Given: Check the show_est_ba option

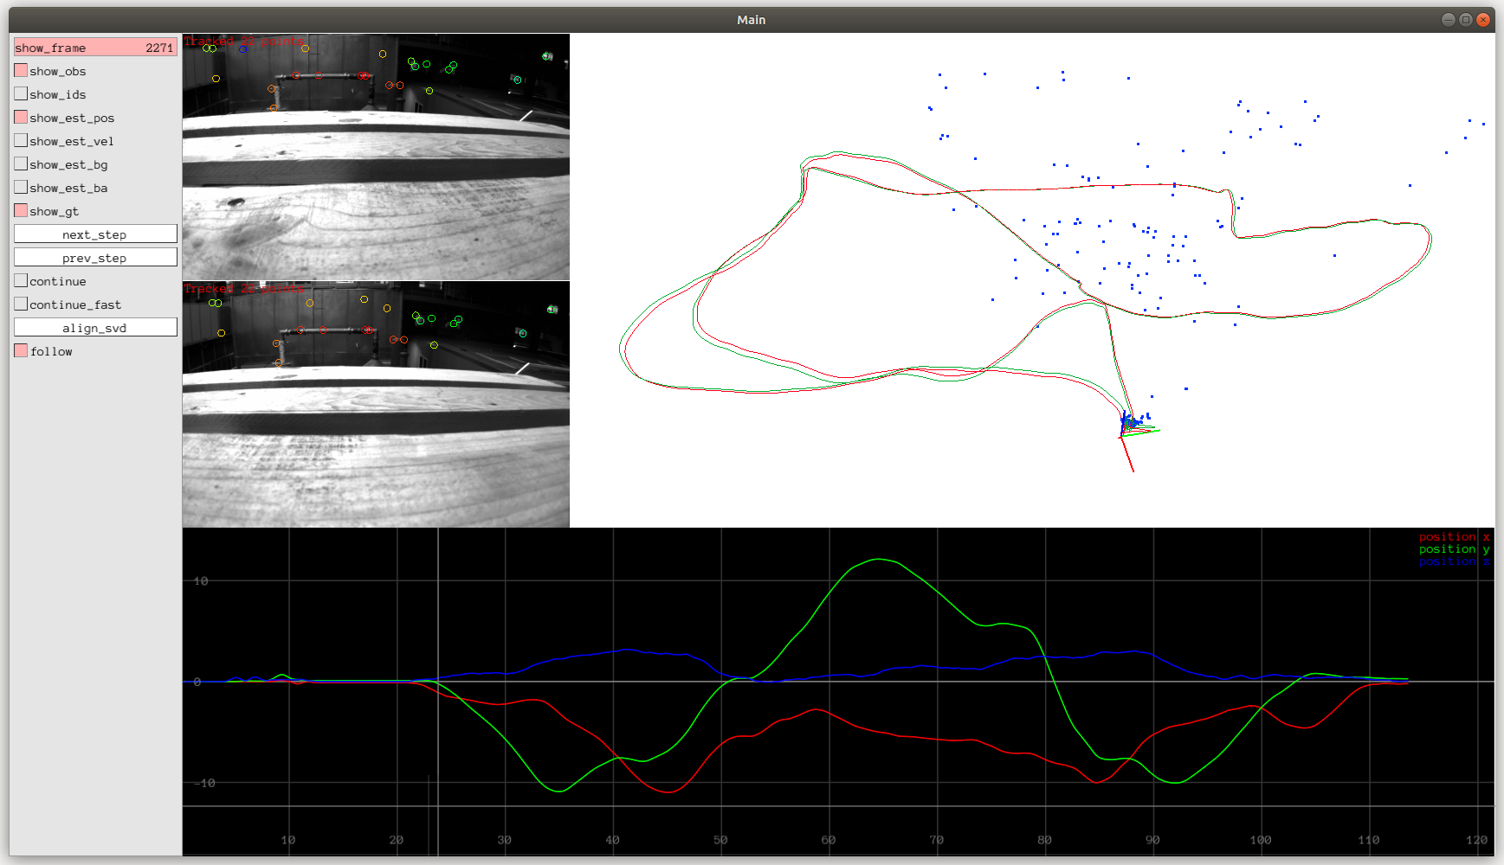Looking at the screenshot, I should (x=22, y=187).
